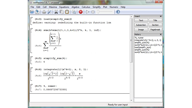Open the Simplify menu
This screenshot has width=192, height=108.
[97, 7]
